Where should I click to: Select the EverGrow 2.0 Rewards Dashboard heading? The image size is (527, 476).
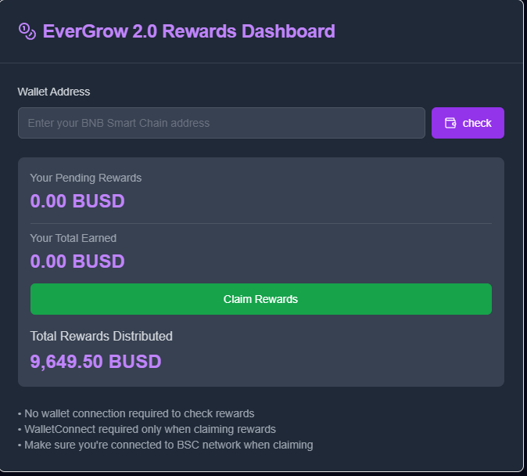click(x=189, y=31)
